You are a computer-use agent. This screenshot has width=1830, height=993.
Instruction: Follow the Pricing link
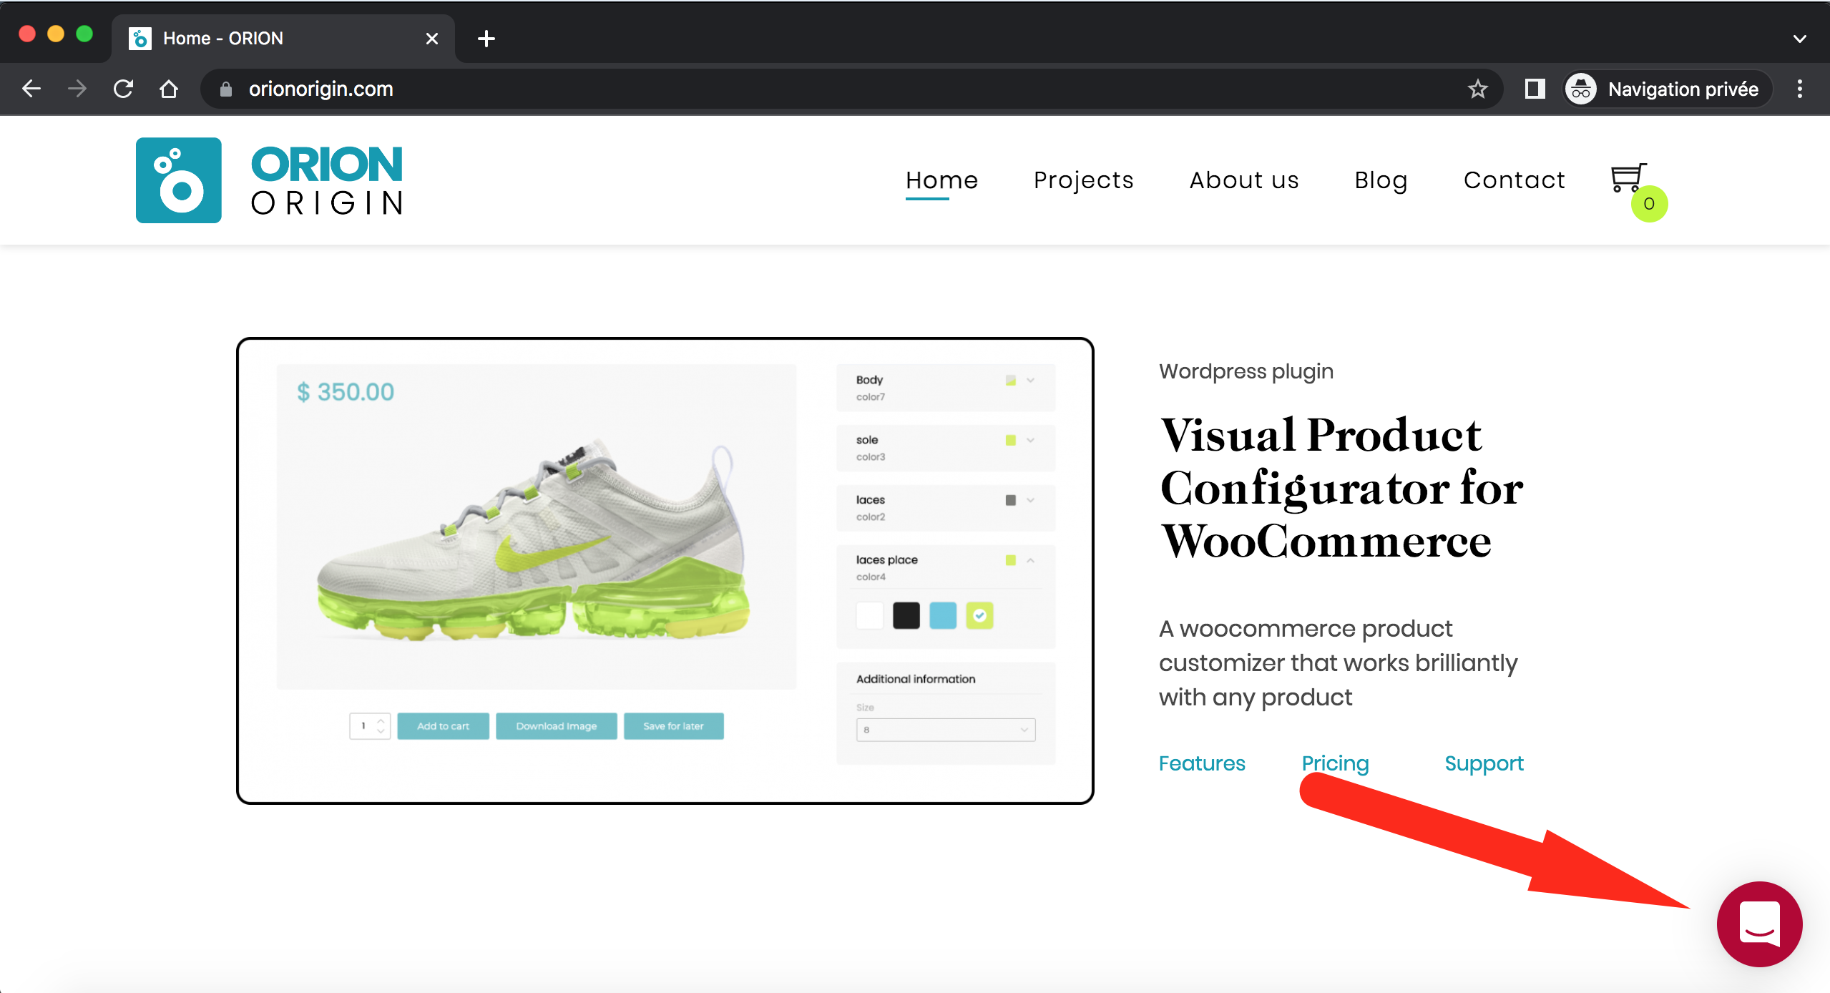coord(1335,763)
